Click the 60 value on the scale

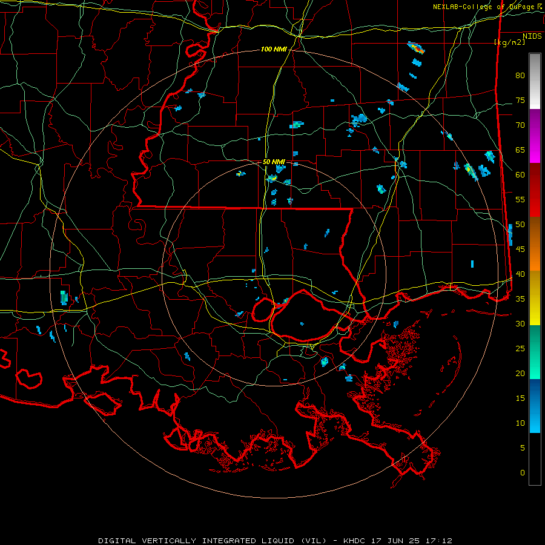[x=520, y=175]
